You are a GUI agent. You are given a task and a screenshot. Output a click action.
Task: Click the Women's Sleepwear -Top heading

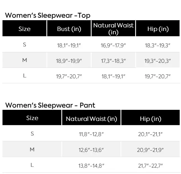(x=48, y=15)
